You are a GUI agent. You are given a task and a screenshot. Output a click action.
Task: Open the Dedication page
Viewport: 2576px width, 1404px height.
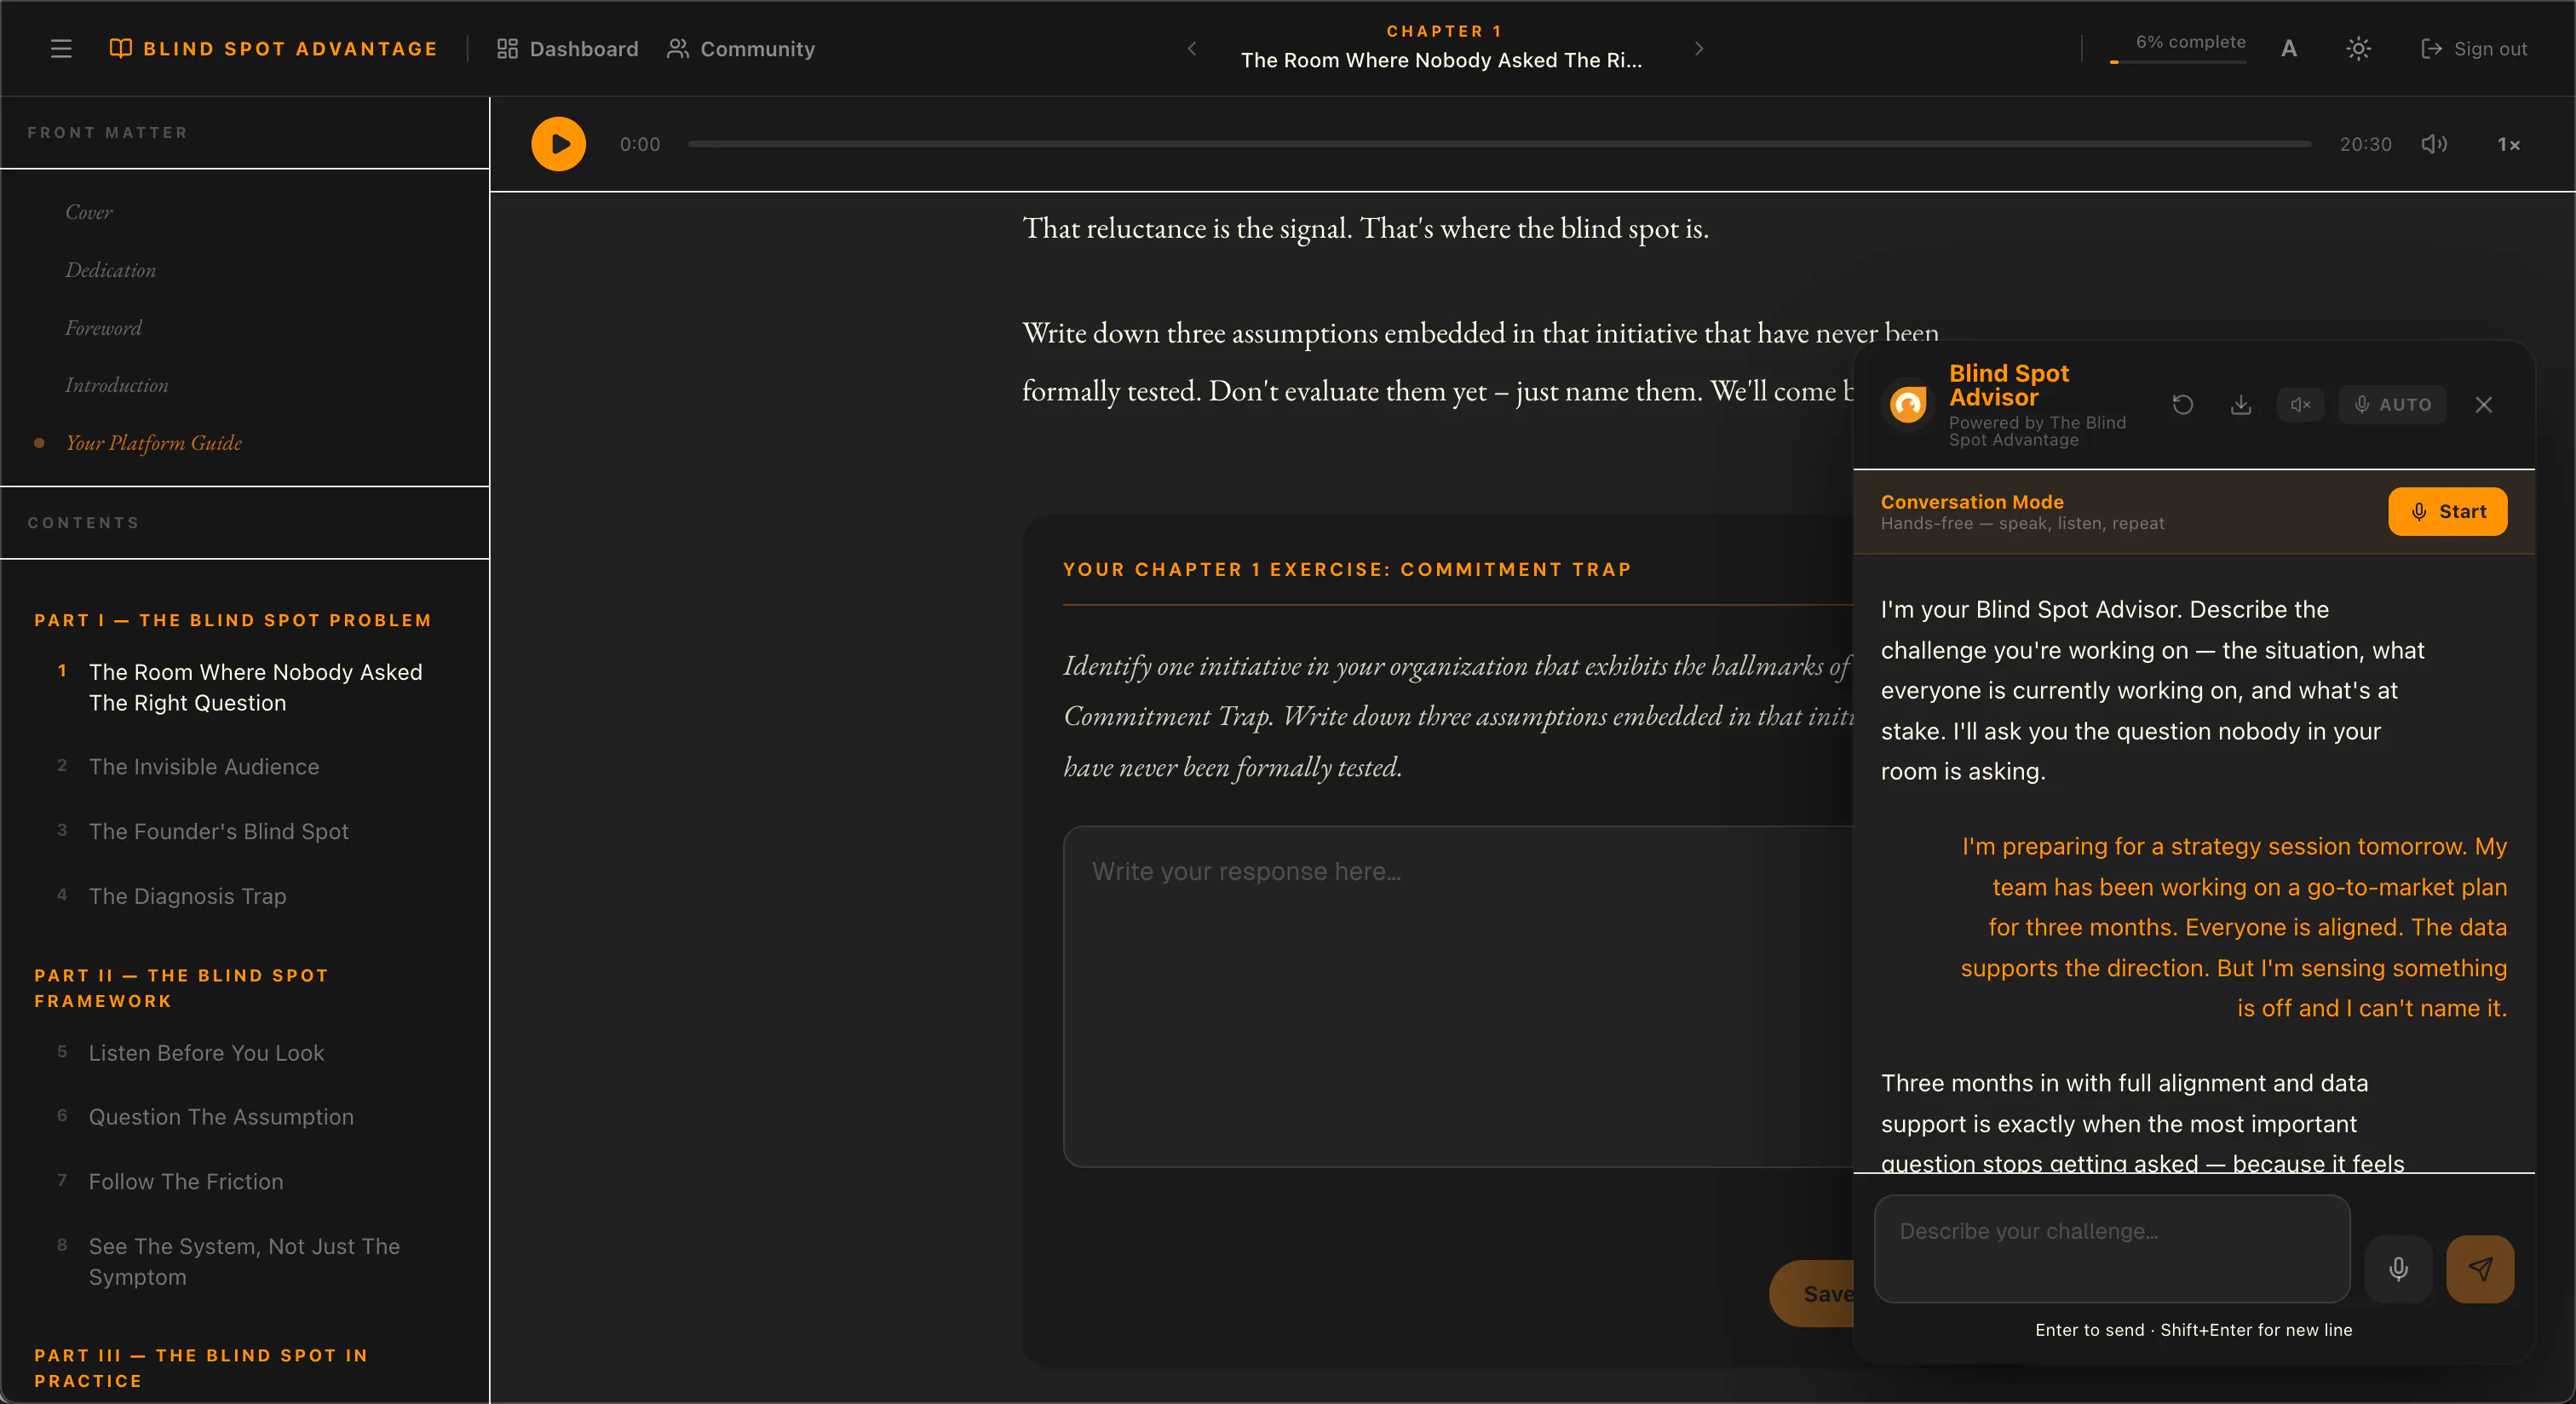pyautogui.click(x=110, y=270)
